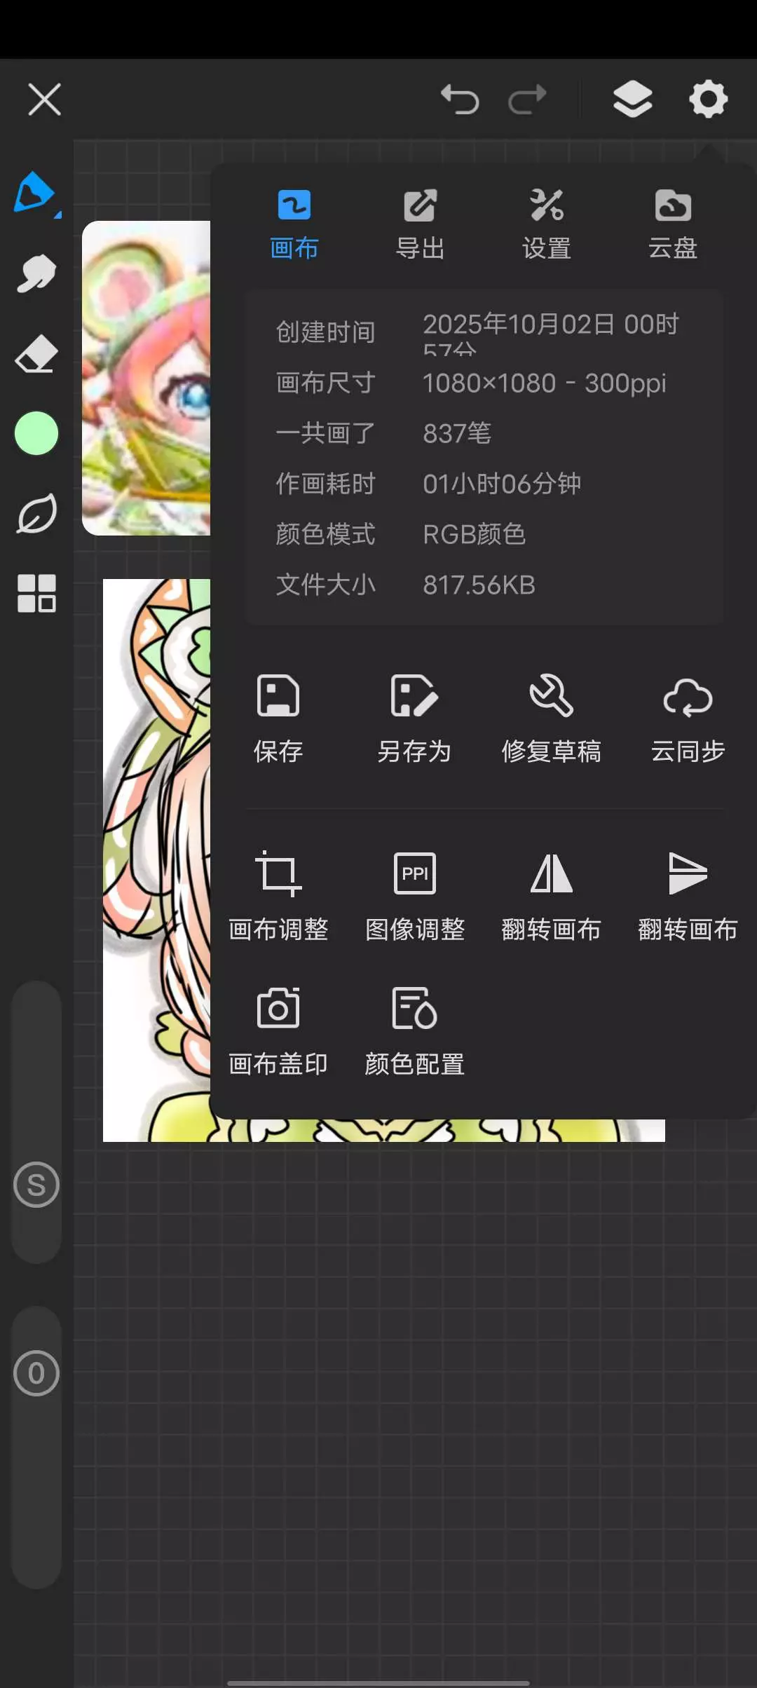The height and width of the screenshot is (1688, 757).
Task: Open the layers panel icon
Action: [632, 99]
